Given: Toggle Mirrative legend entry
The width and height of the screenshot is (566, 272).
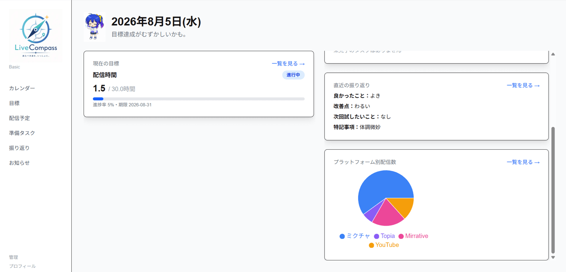Looking at the screenshot, I should (x=413, y=236).
